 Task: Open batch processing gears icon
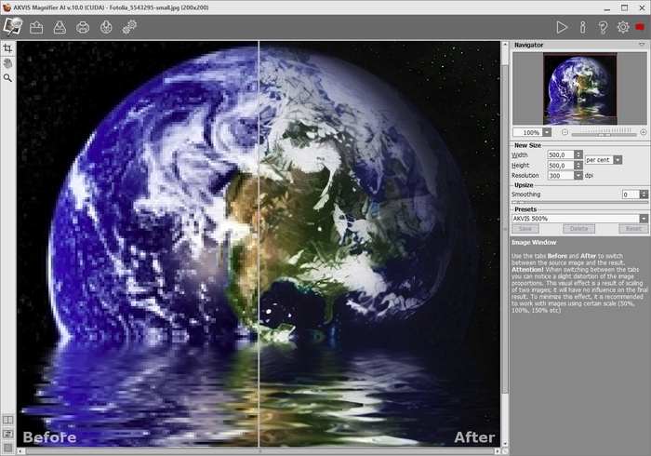pyautogui.click(x=129, y=27)
